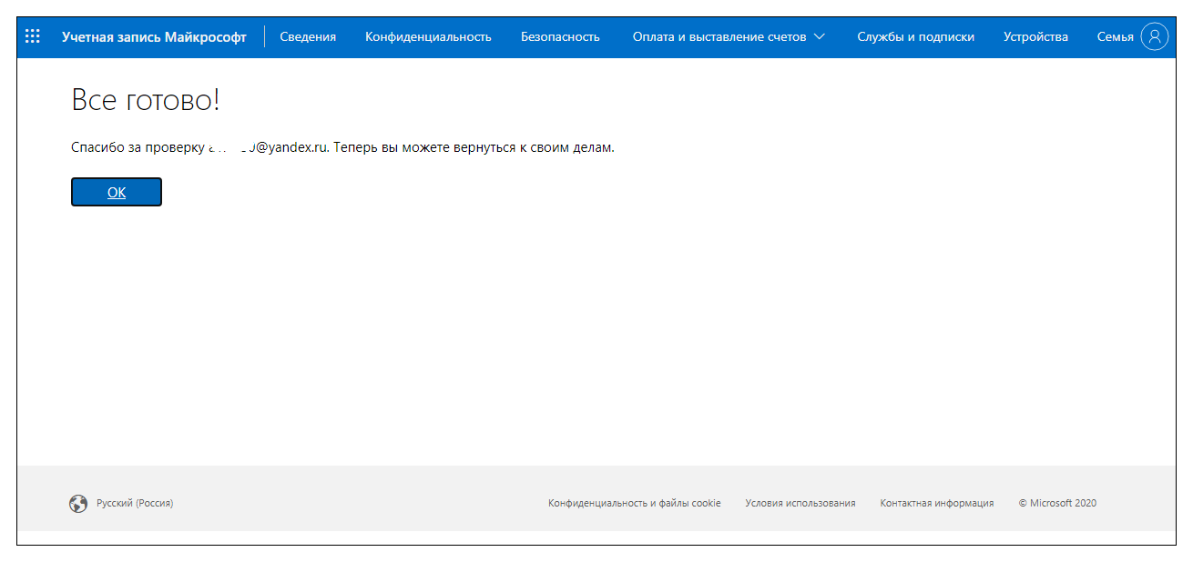This screenshot has height=562, width=1193.
Task: Switch to the Безопасность section
Action: [x=560, y=37]
